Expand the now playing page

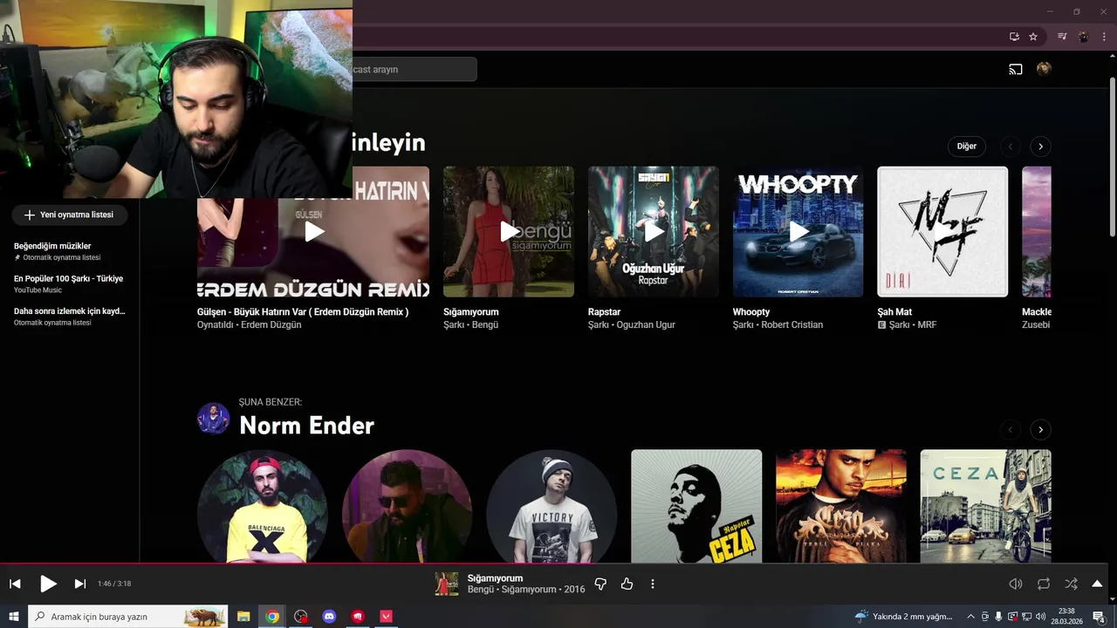(1097, 584)
